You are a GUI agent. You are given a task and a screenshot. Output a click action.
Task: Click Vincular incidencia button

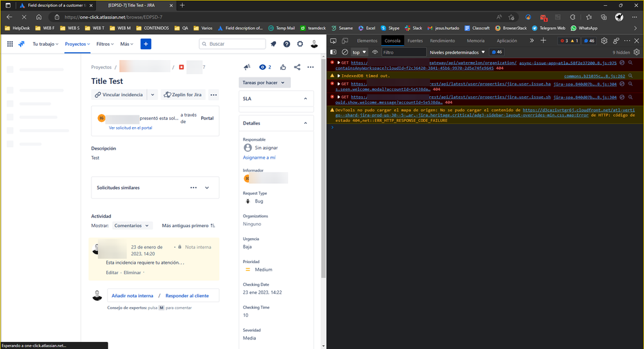[119, 95]
